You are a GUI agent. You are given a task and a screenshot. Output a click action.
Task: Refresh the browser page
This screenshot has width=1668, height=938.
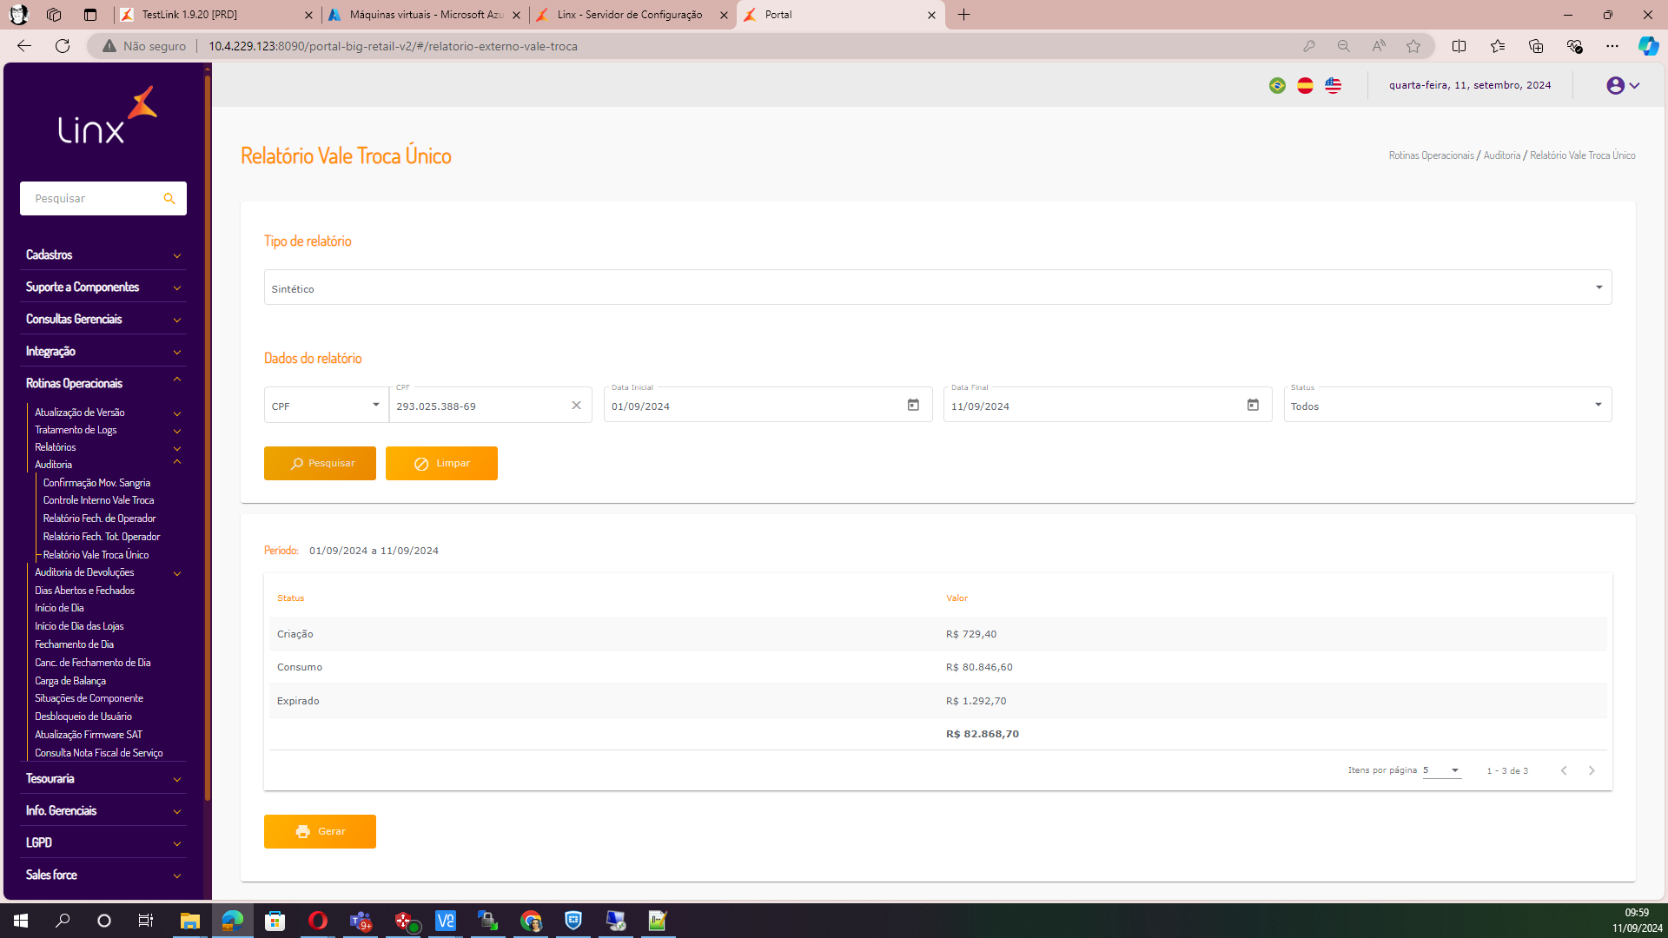[x=63, y=46]
